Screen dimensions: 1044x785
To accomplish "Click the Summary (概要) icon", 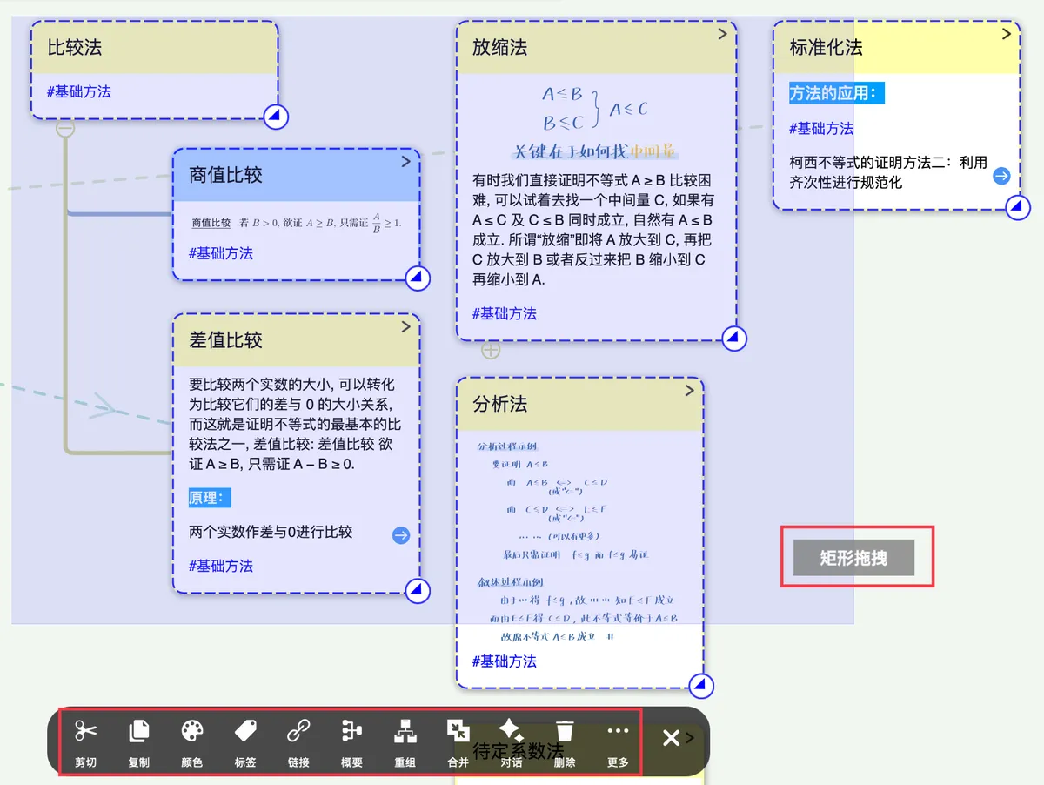I will (351, 731).
